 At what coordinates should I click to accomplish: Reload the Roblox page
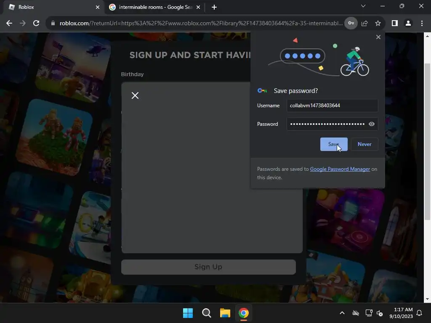coord(36,24)
